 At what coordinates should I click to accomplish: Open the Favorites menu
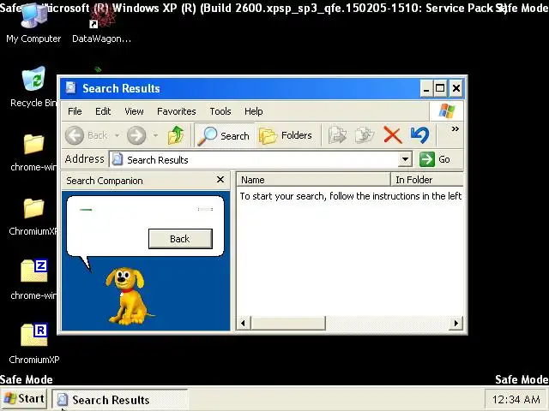[x=177, y=111]
